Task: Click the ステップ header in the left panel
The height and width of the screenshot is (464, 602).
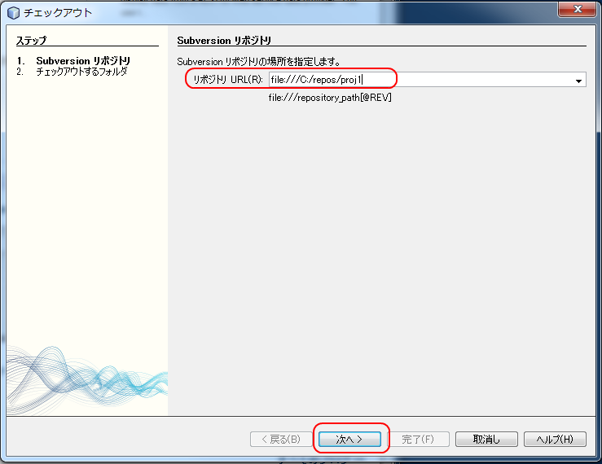Action: [31, 41]
